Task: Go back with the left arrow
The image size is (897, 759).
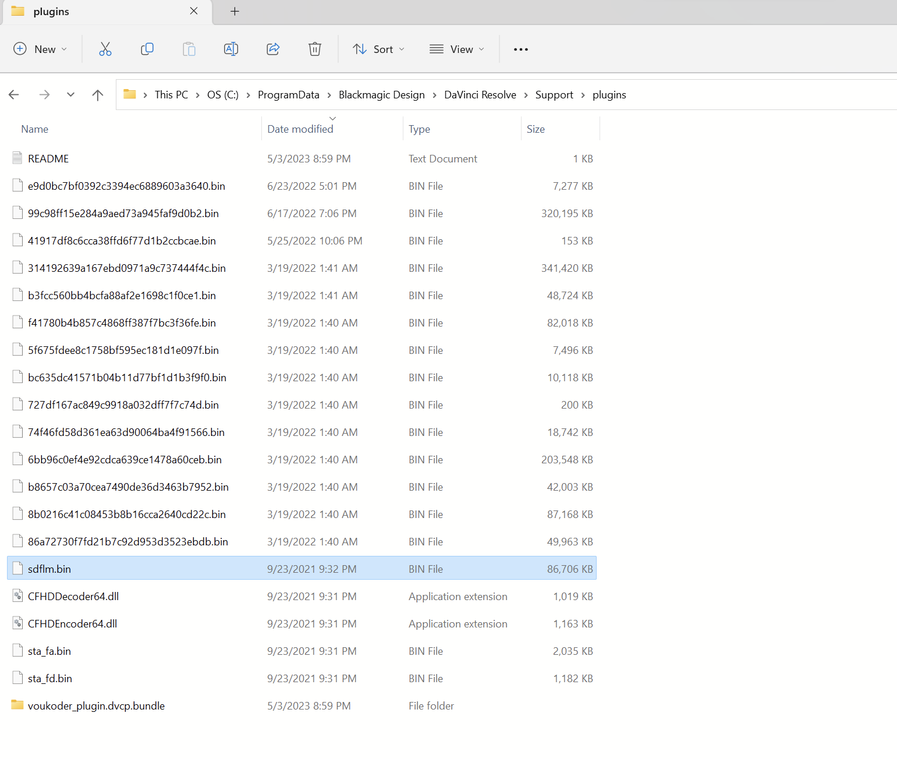Action: click(14, 95)
